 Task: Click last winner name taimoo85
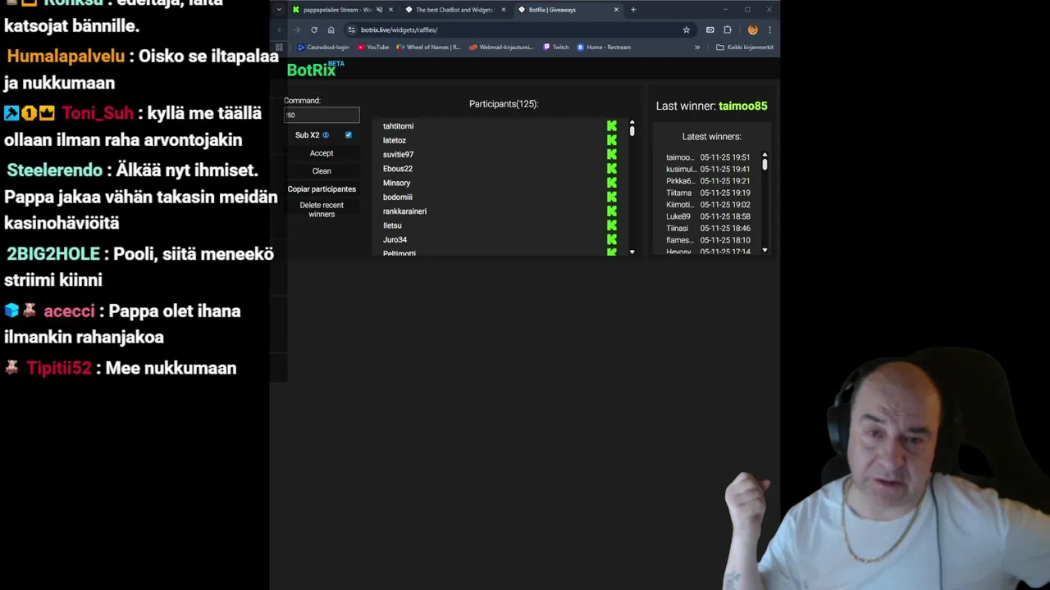(x=743, y=106)
